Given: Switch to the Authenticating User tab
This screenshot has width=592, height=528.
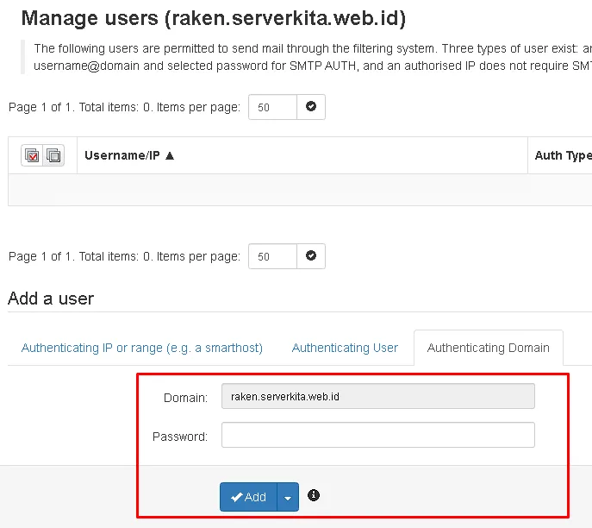Looking at the screenshot, I should (345, 348).
